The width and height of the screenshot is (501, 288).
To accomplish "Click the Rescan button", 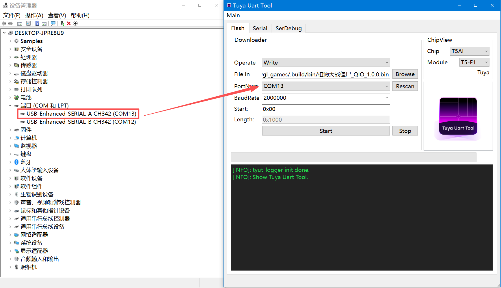I will pos(405,86).
